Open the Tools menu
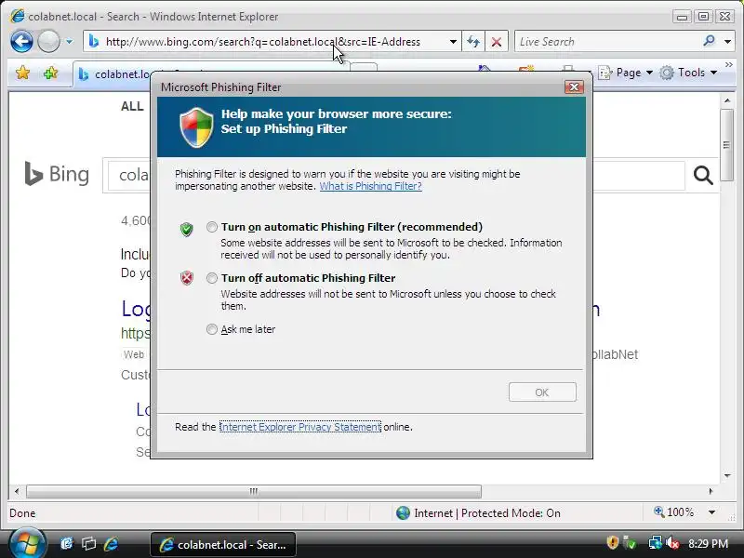Screen dimensions: 744x558 click(x=688, y=73)
